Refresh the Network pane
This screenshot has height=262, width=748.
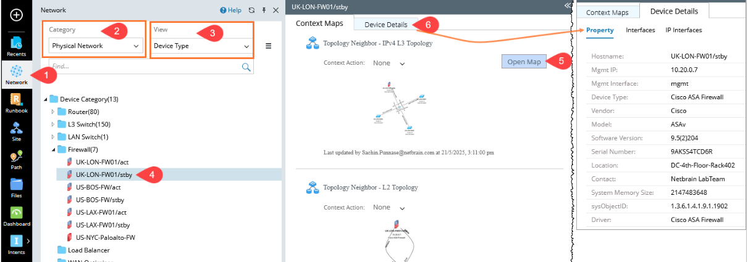click(251, 10)
